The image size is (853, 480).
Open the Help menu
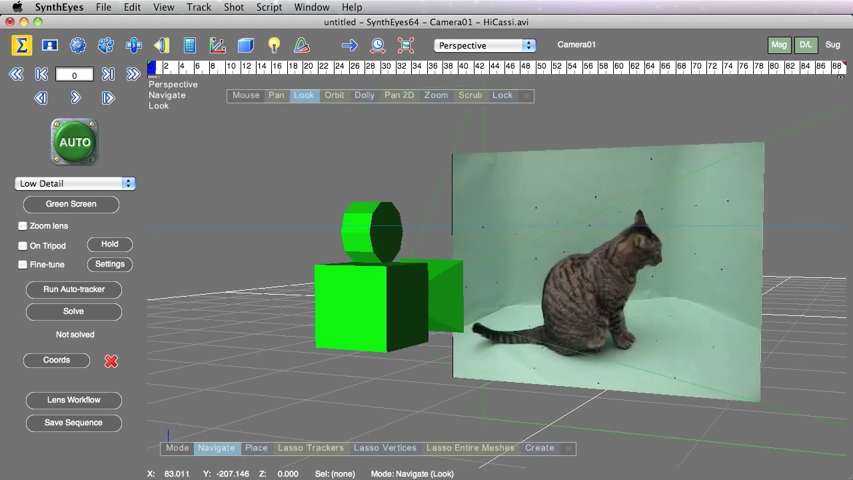tap(351, 7)
